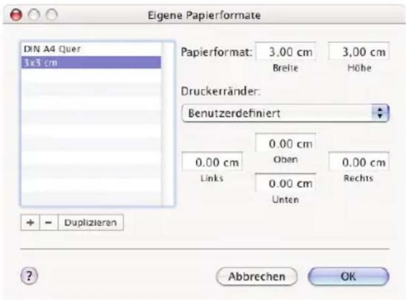This screenshot has height=300, width=406.
Task: Open help with the question mark button
Action: click(29, 276)
